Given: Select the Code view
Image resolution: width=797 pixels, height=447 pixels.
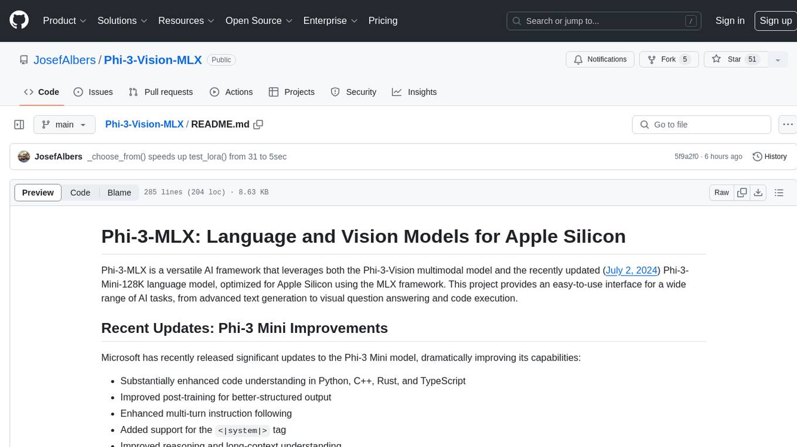Looking at the screenshot, I should tap(80, 192).
